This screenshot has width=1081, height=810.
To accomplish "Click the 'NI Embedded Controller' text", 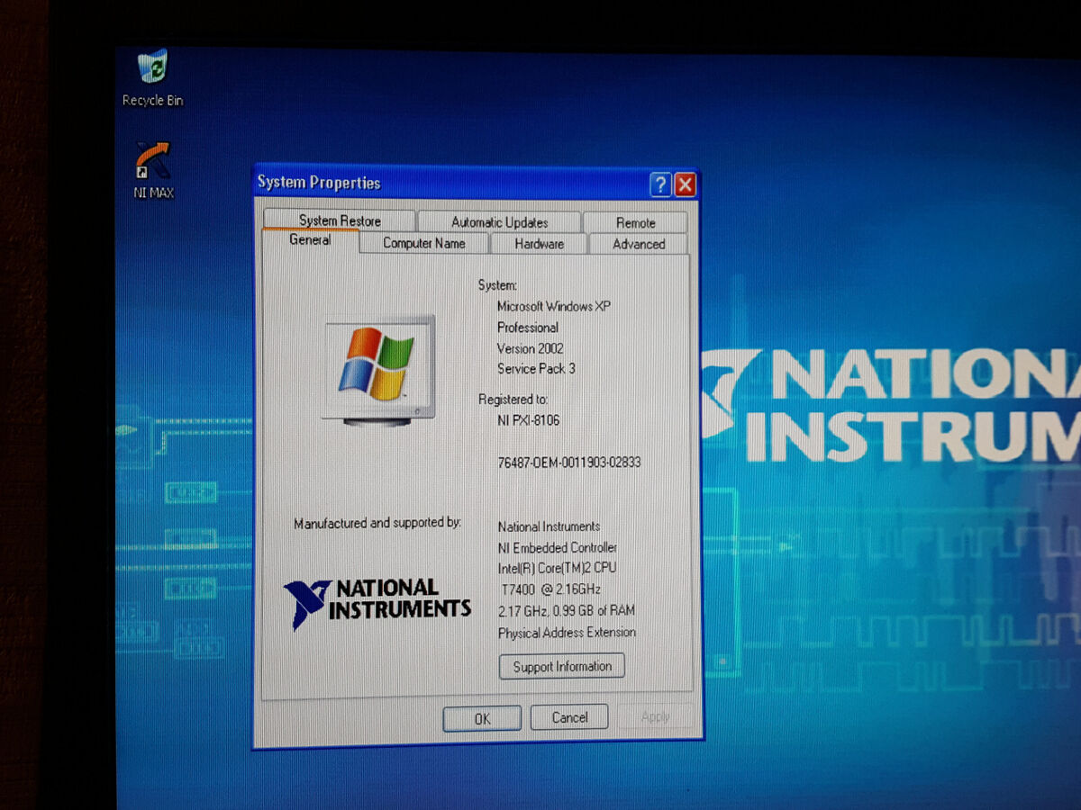I will pos(558,547).
